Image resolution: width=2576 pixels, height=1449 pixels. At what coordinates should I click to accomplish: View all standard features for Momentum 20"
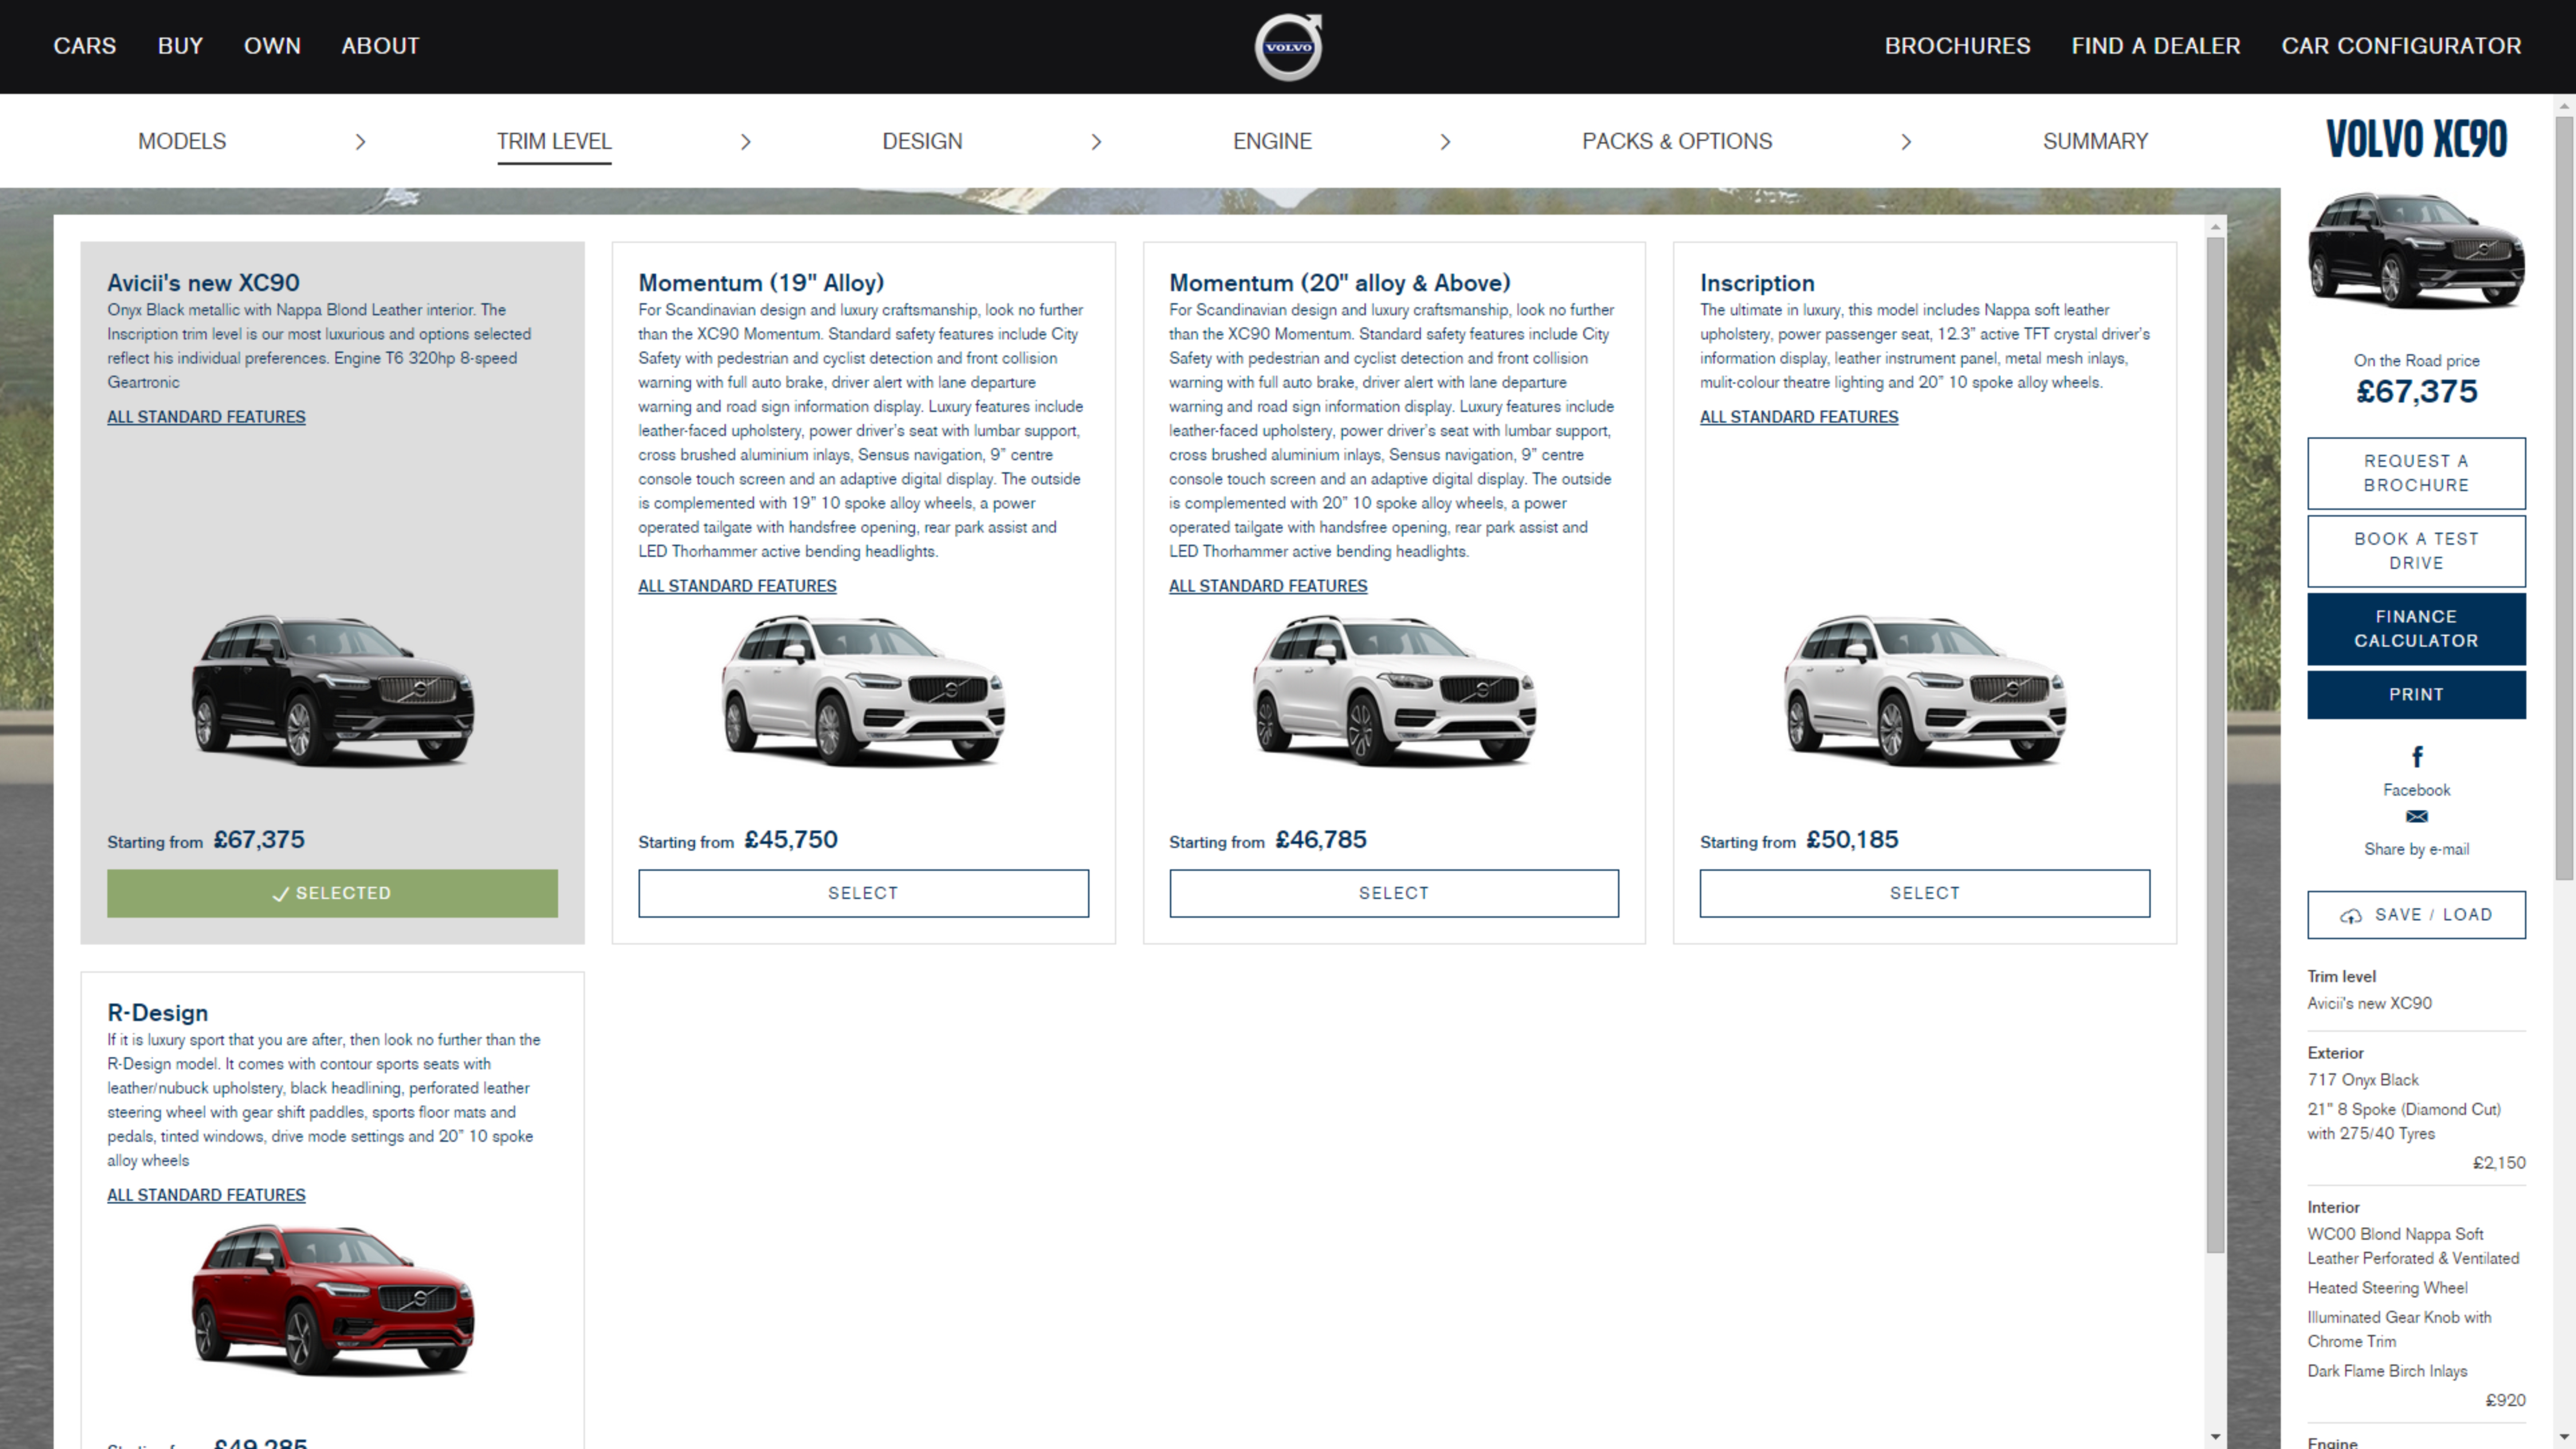pos(1268,586)
